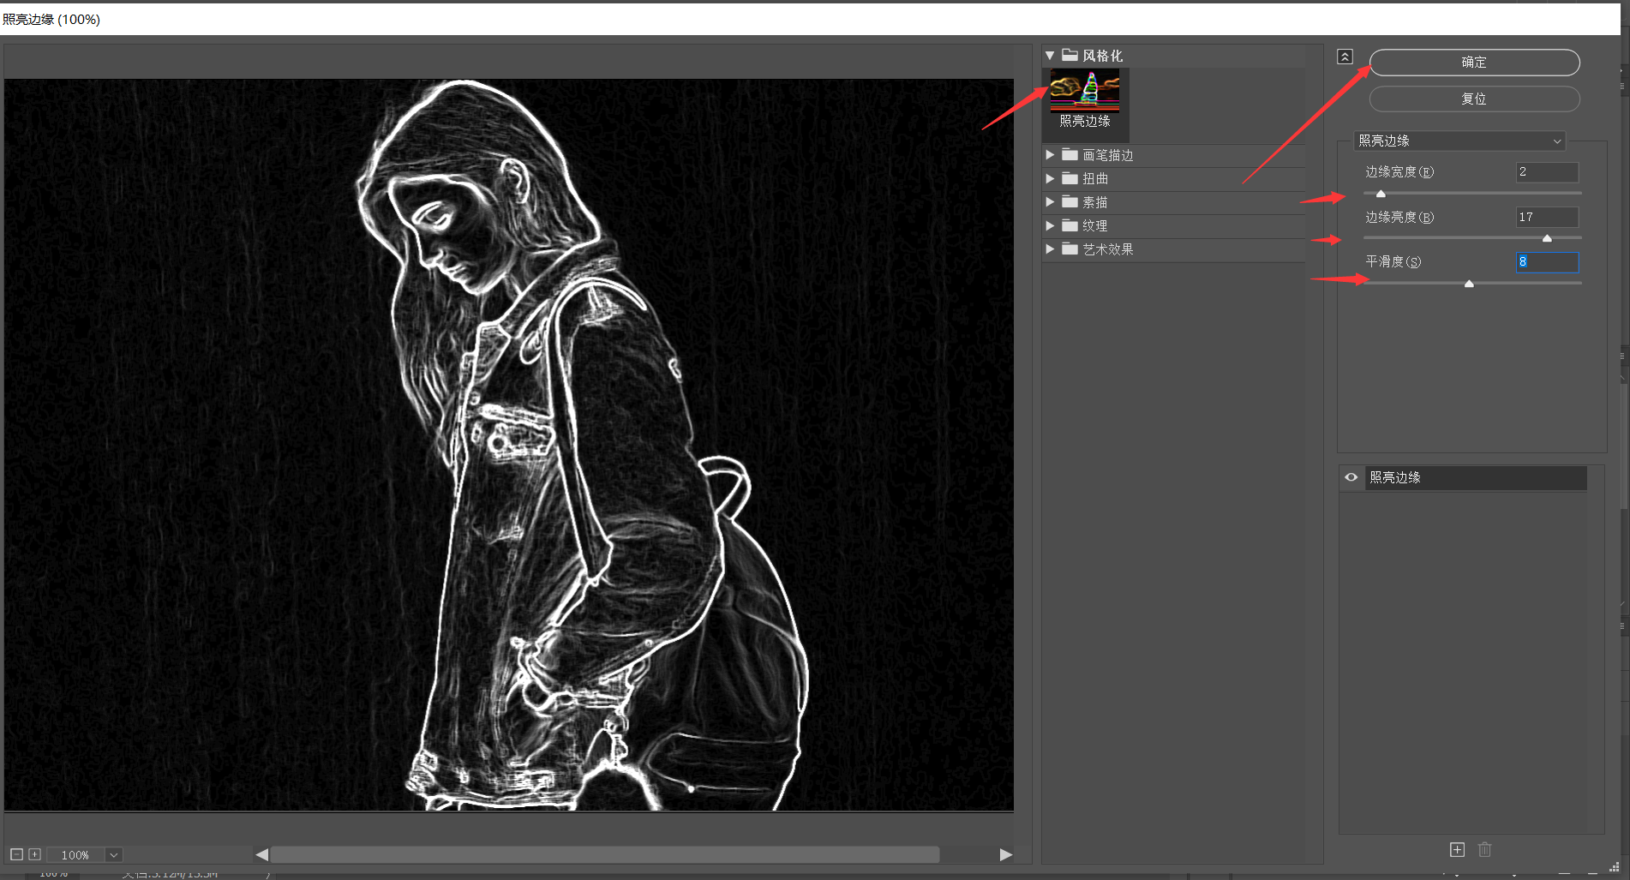Open the zoom percentage dropdown
The image size is (1630, 880).
coord(114,854)
